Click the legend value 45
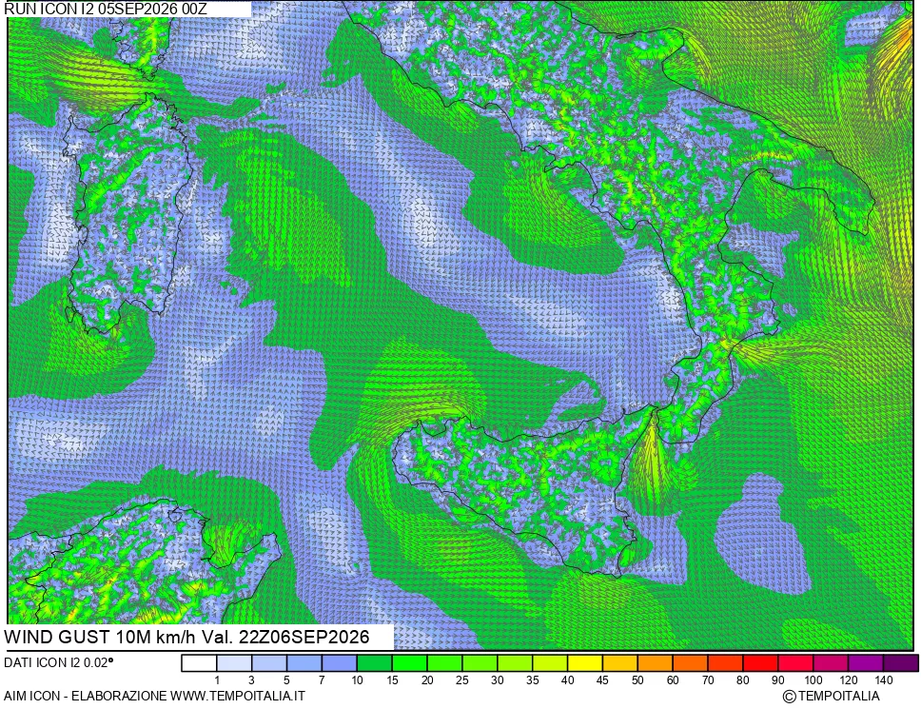Viewport: 921px width, 709px height. point(602,680)
